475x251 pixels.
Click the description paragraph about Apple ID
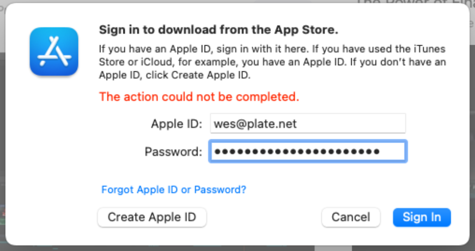coord(272,62)
